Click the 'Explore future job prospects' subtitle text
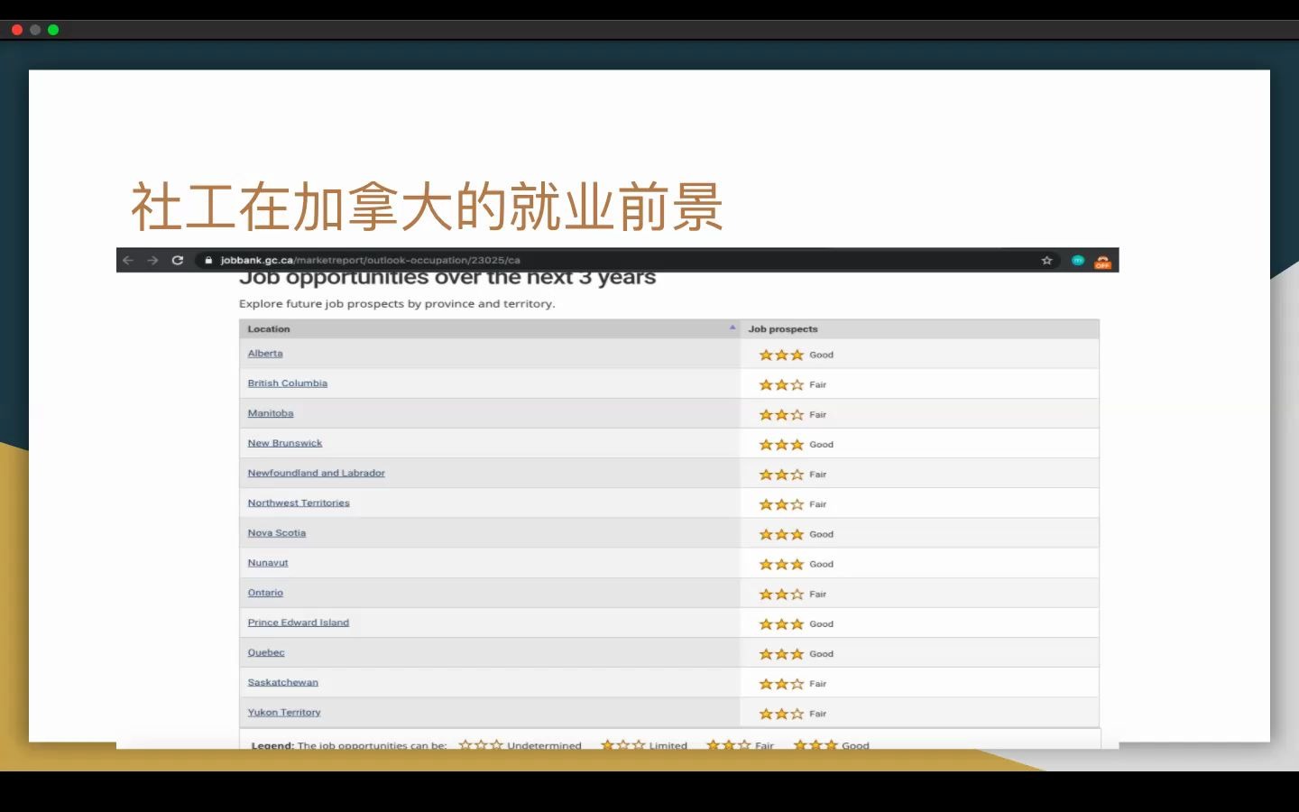Viewport: 1299px width, 812px height. coord(397,304)
